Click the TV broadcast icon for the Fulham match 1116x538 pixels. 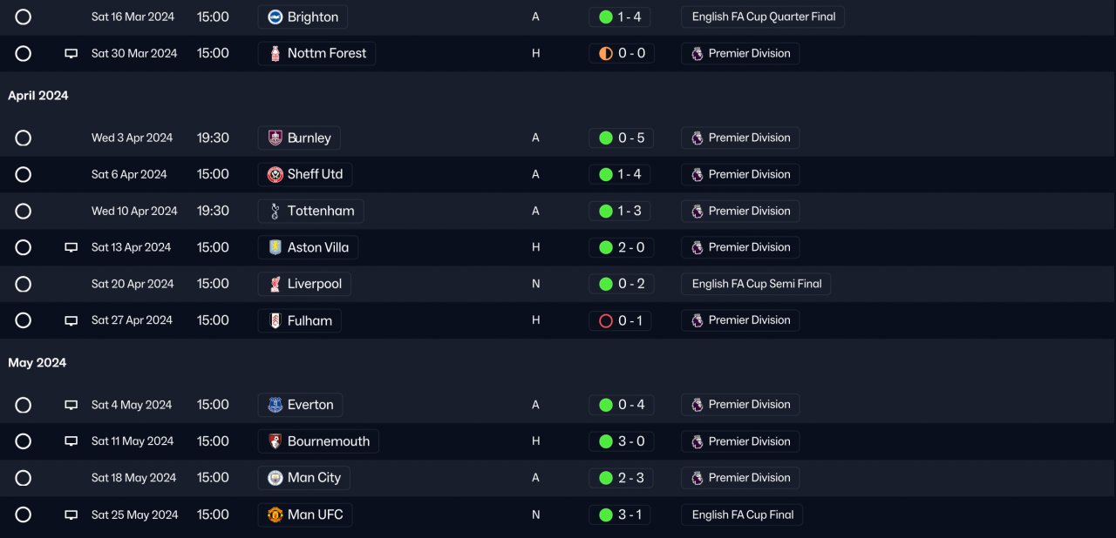pos(71,320)
